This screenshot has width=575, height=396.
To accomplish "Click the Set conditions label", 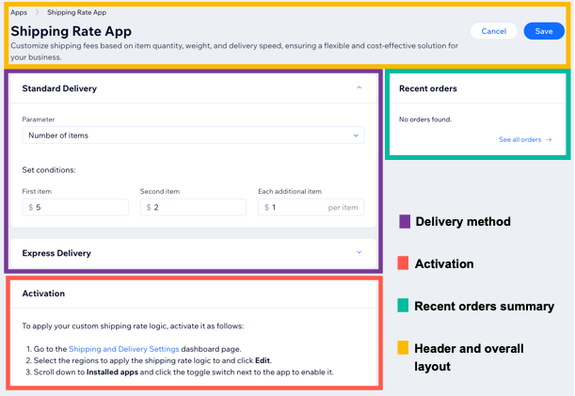I will [49, 170].
